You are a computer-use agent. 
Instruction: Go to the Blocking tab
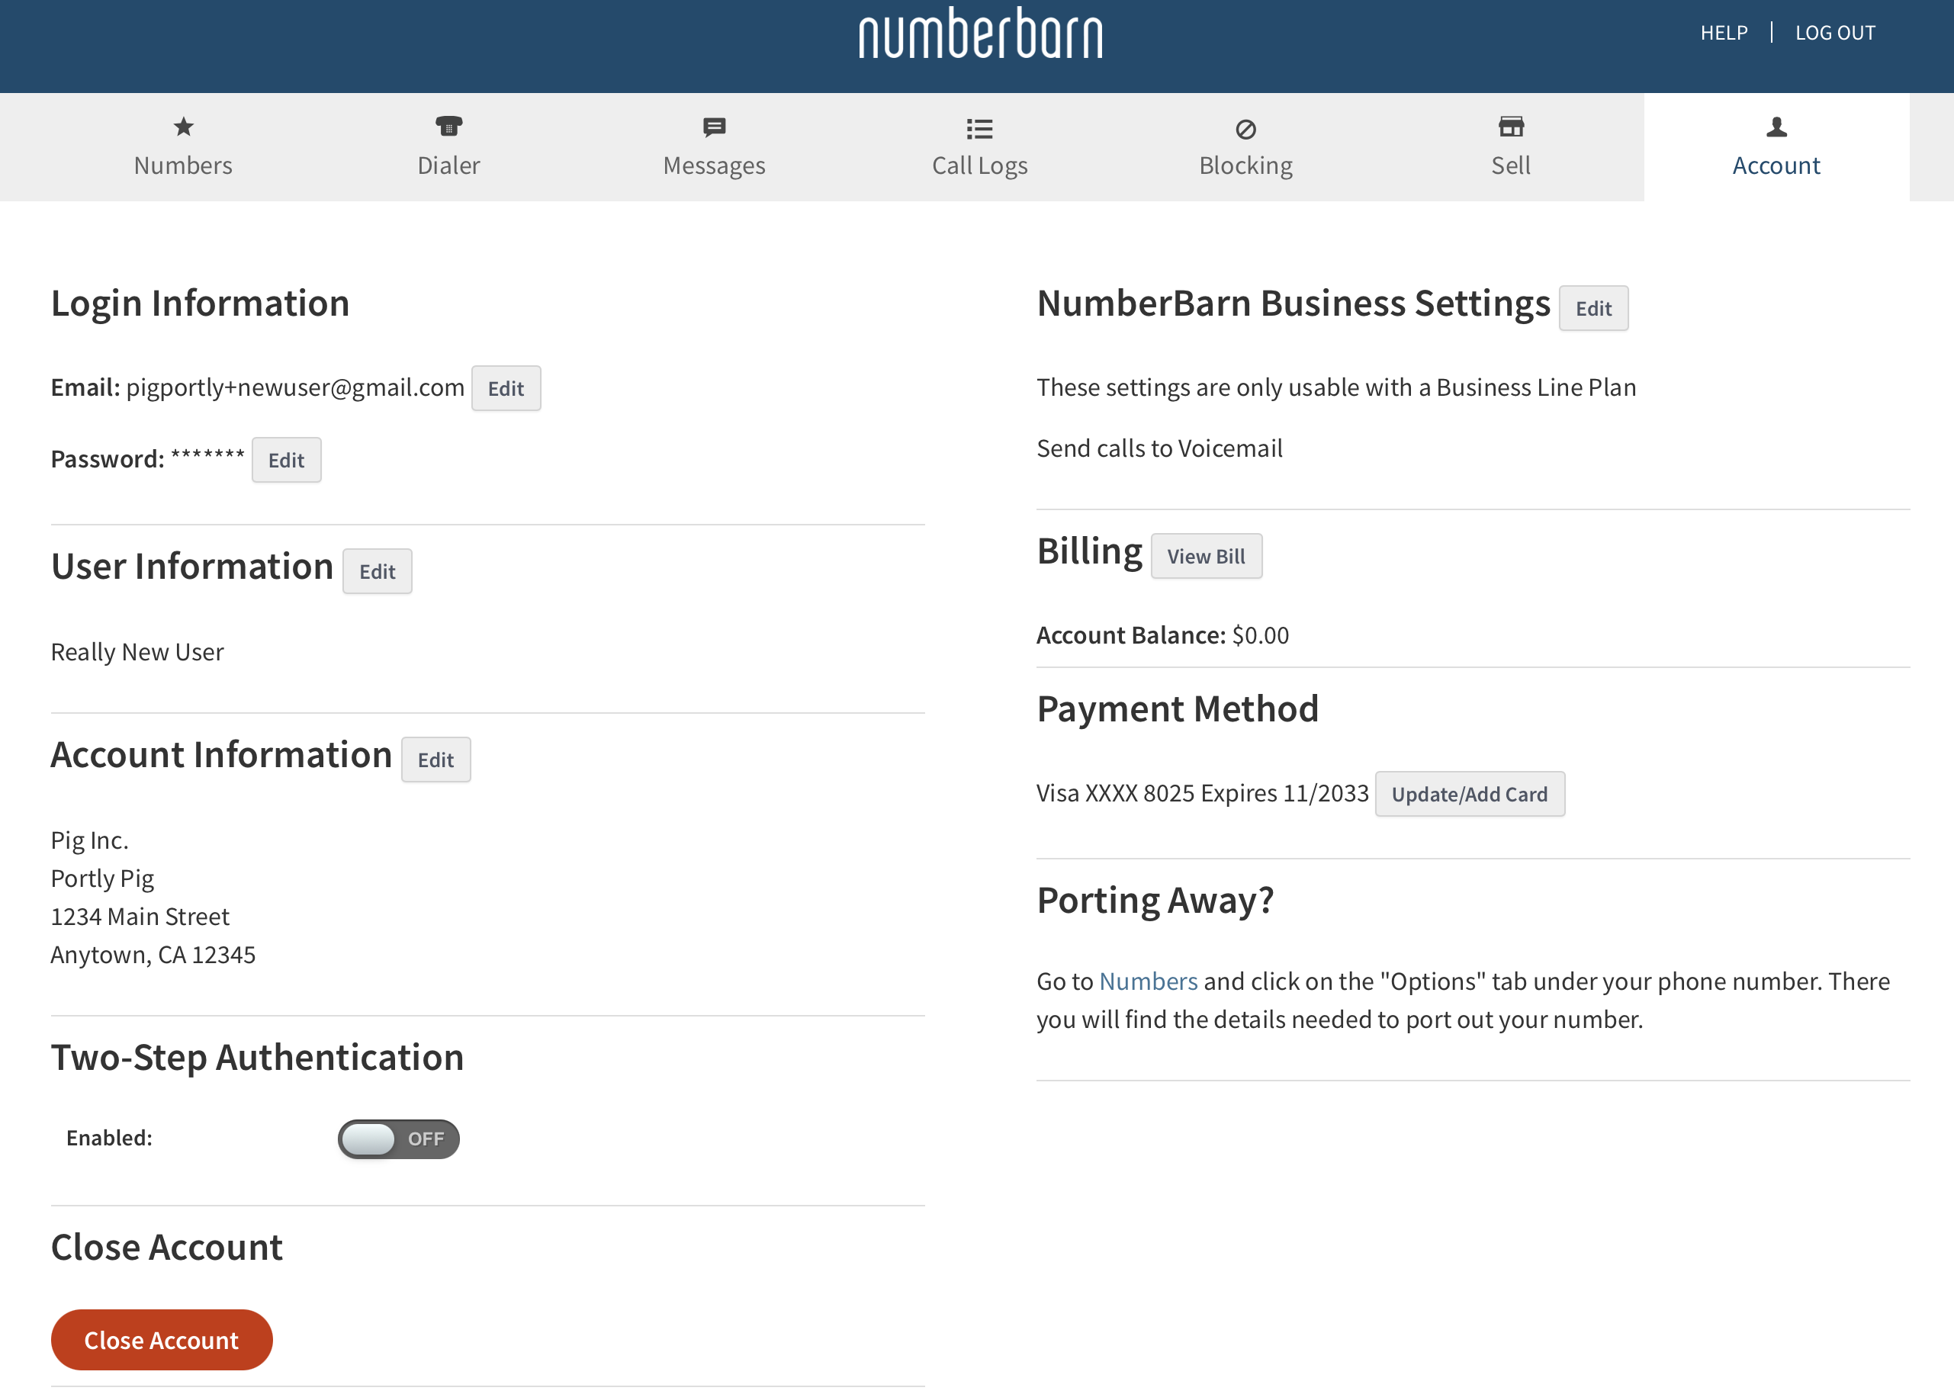click(x=1245, y=165)
